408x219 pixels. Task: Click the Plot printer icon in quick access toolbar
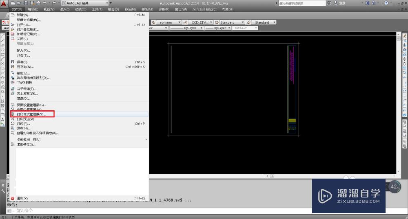click(38, 3)
